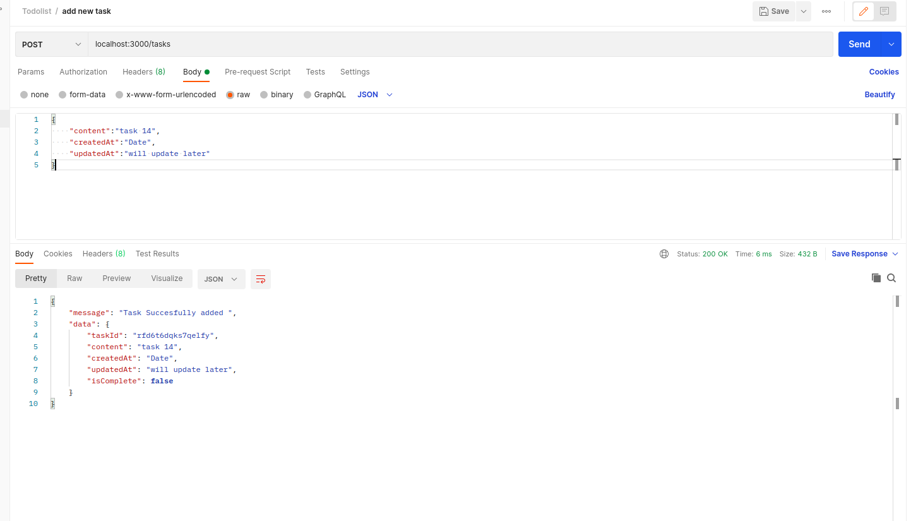Switch to the Params tab

31,72
